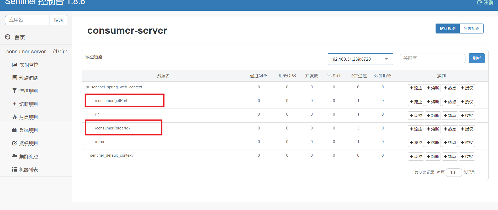Click the 分钟通过 column header
498x210 pixels.
click(x=358, y=76)
